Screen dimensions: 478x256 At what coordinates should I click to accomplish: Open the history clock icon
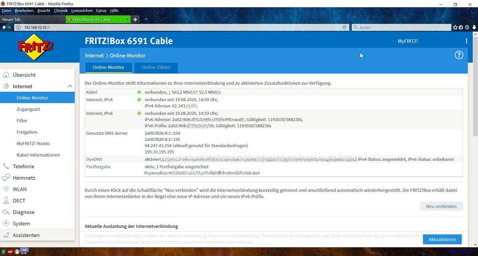[467, 27]
